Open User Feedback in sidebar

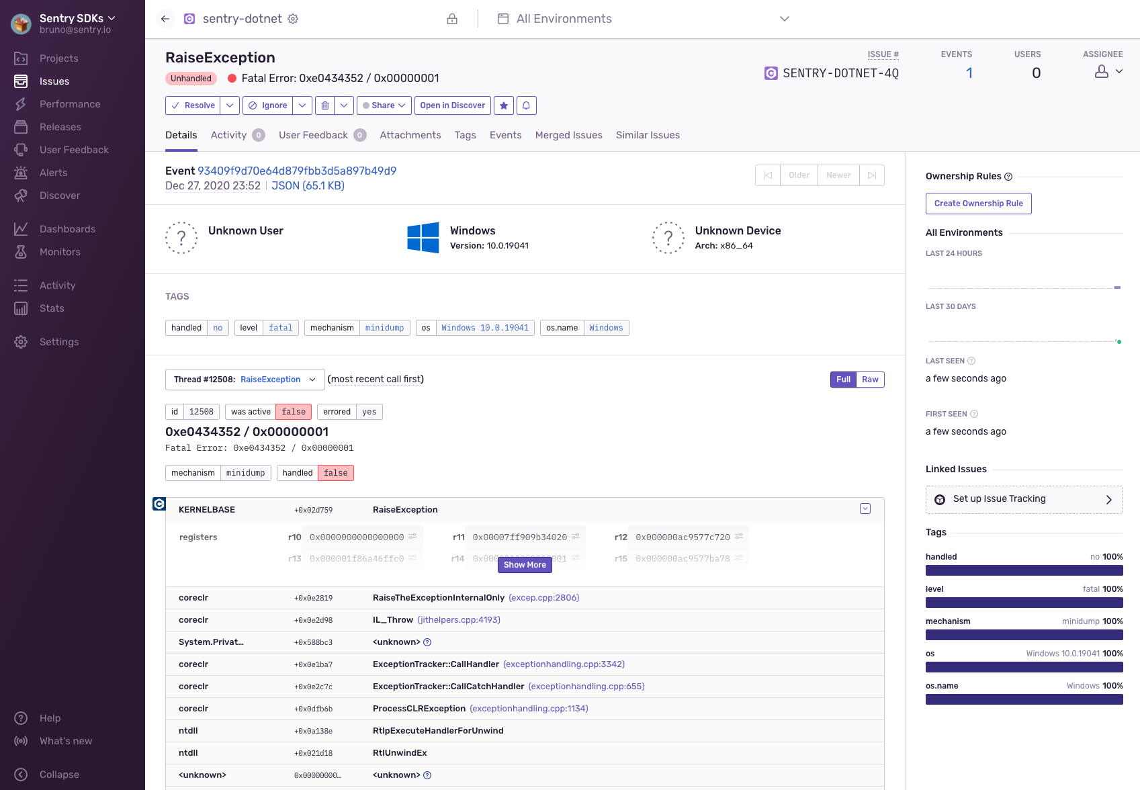(74, 150)
